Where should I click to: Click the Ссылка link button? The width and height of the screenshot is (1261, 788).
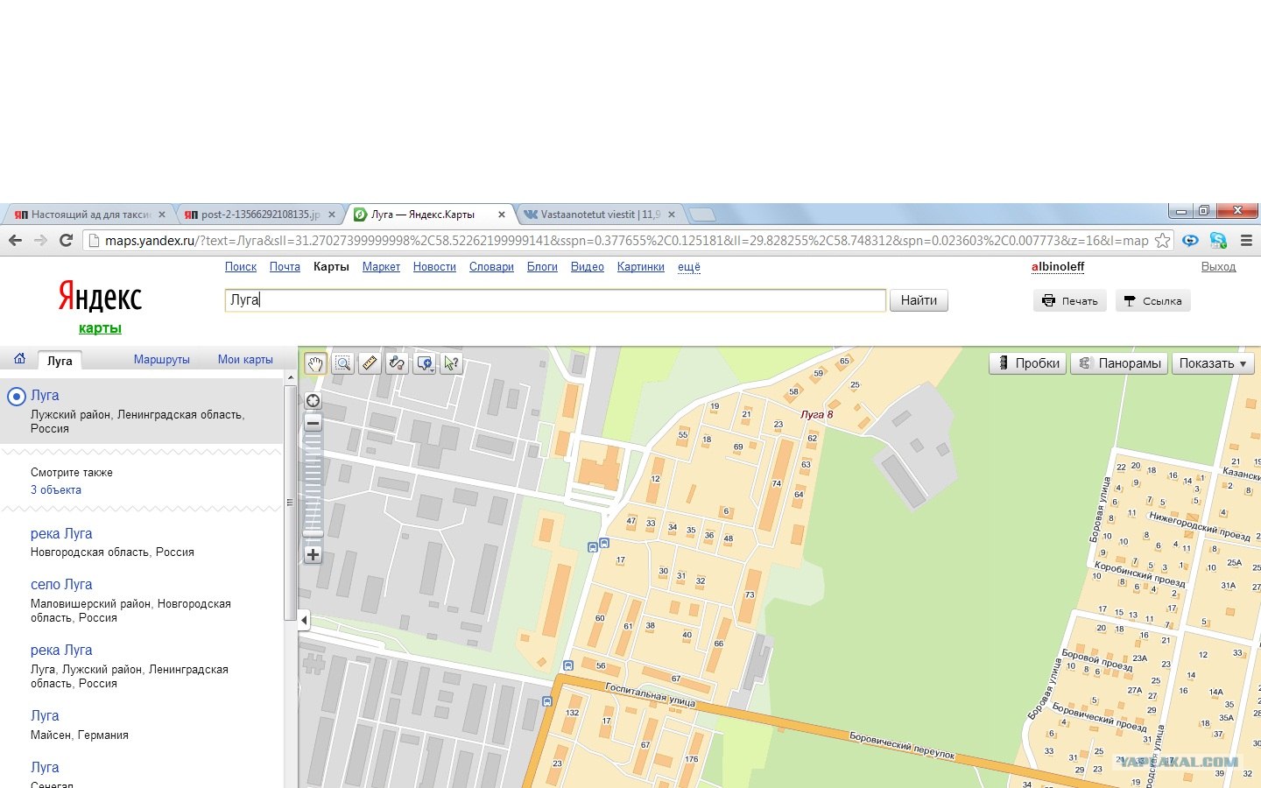pyautogui.click(x=1152, y=301)
